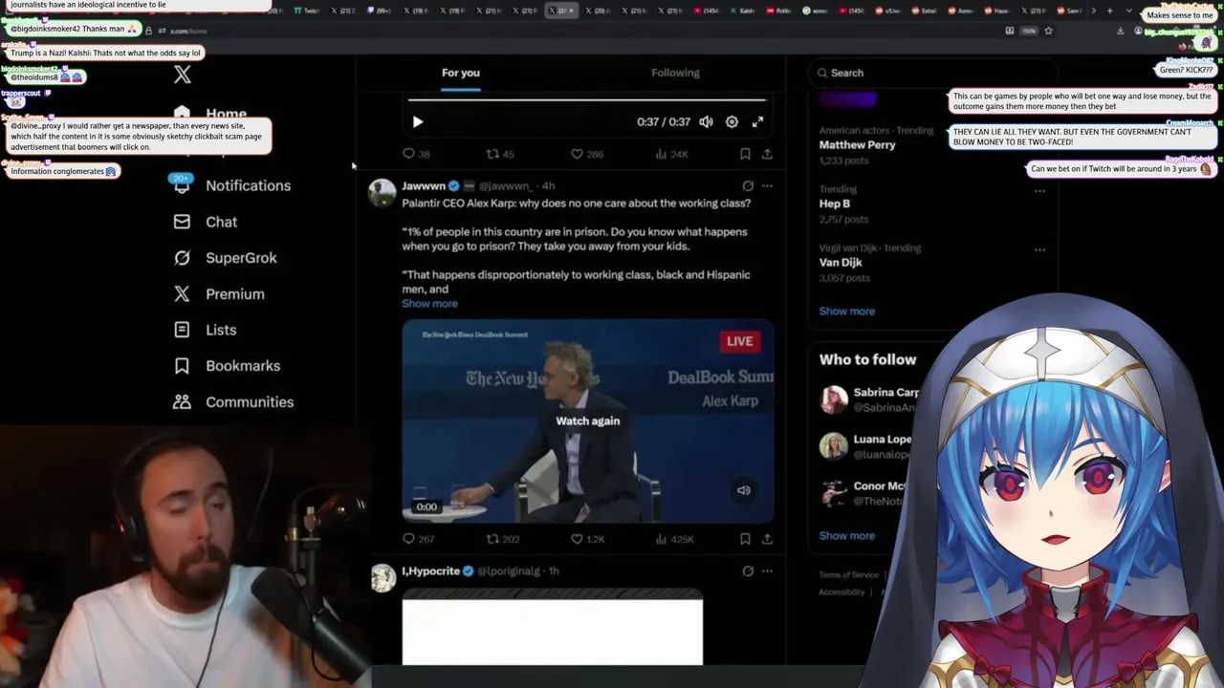Reply to the top post with 38 replies
1224x688 pixels.
(x=416, y=154)
